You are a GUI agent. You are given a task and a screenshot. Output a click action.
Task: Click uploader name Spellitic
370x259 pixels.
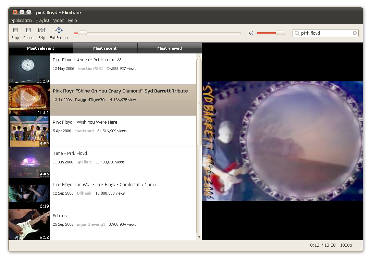pos(84,162)
